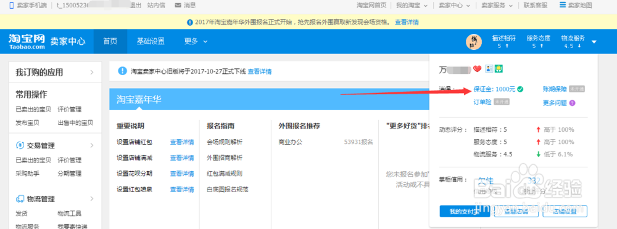This screenshot has height=229, width=617.
Task: Open the 基础设置 tab
Action: [x=151, y=41]
